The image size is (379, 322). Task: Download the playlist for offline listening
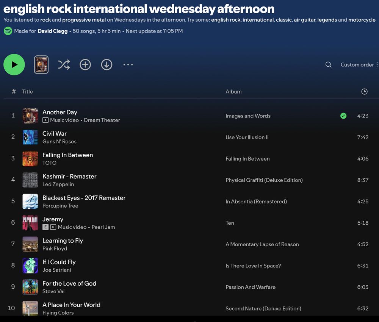(x=106, y=64)
